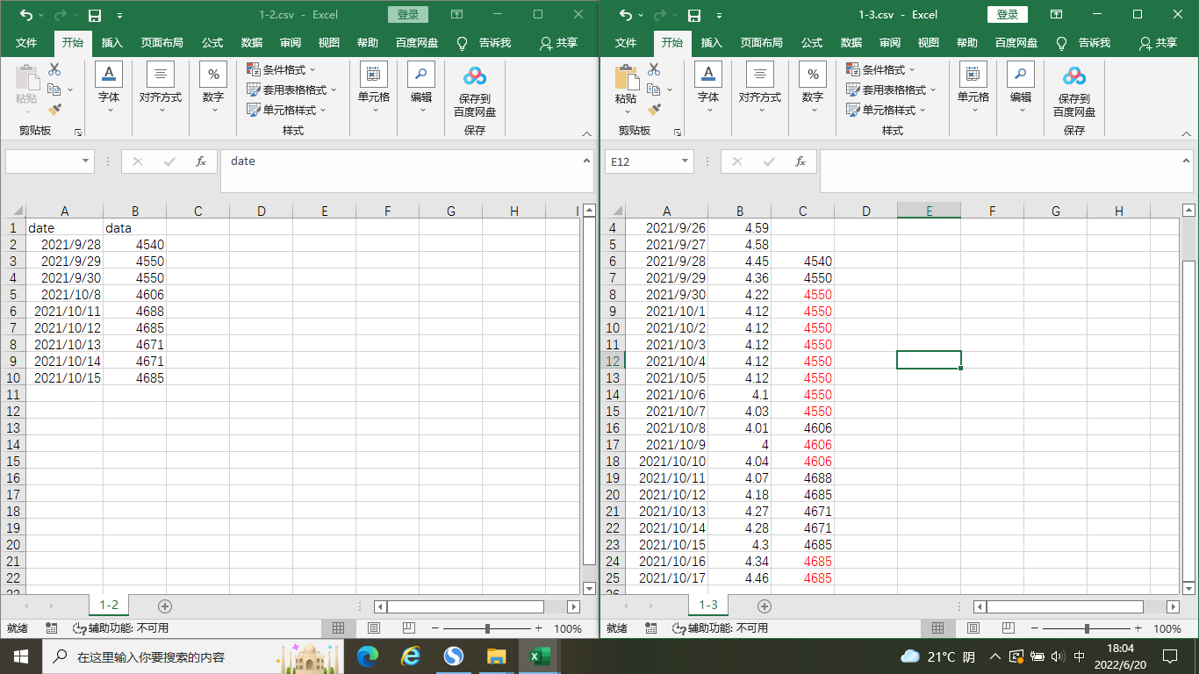Select column C header in 1-3.csv
Image resolution: width=1199 pixels, height=674 pixels.
[803, 211]
